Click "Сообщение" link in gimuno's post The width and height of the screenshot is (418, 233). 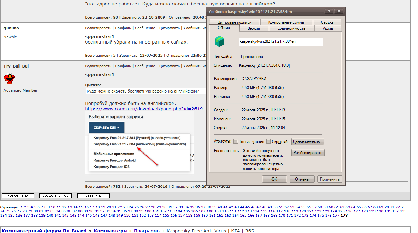pyautogui.click(x=145, y=28)
